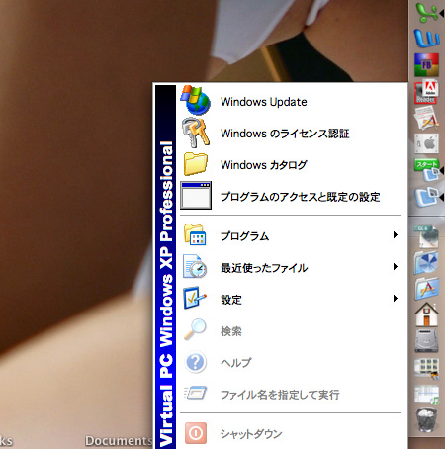Launch Adobe Reader from the Dock
Image resolution: width=445 pixels, height=449 pixels.
click(x=426, y=92)
